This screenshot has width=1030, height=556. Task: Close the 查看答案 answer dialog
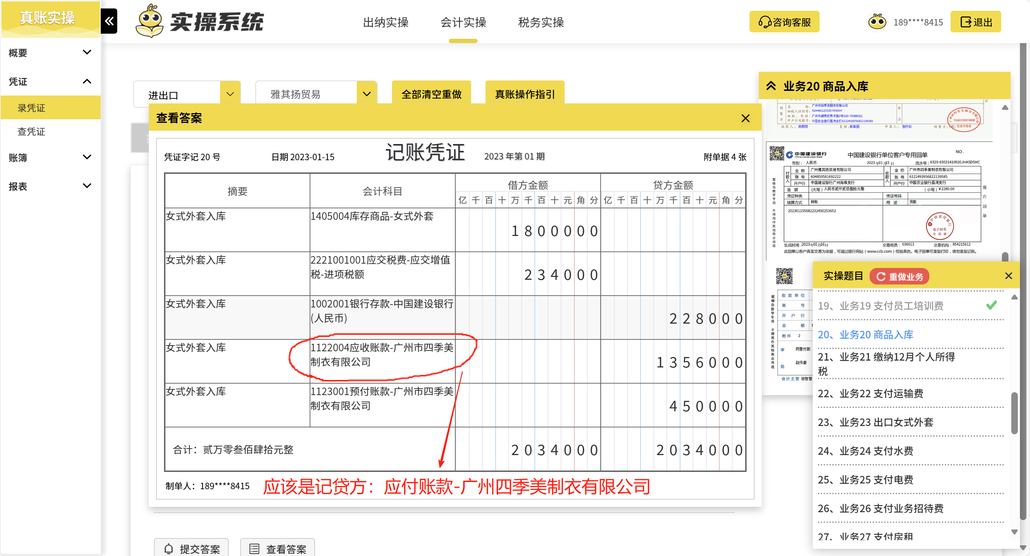tap(745, 118)
